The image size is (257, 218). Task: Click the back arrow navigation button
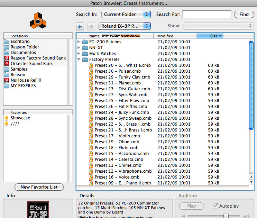(80, 26)
